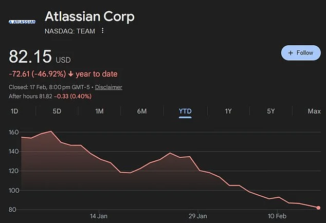View the 1Y chart range

pos(228,111)
